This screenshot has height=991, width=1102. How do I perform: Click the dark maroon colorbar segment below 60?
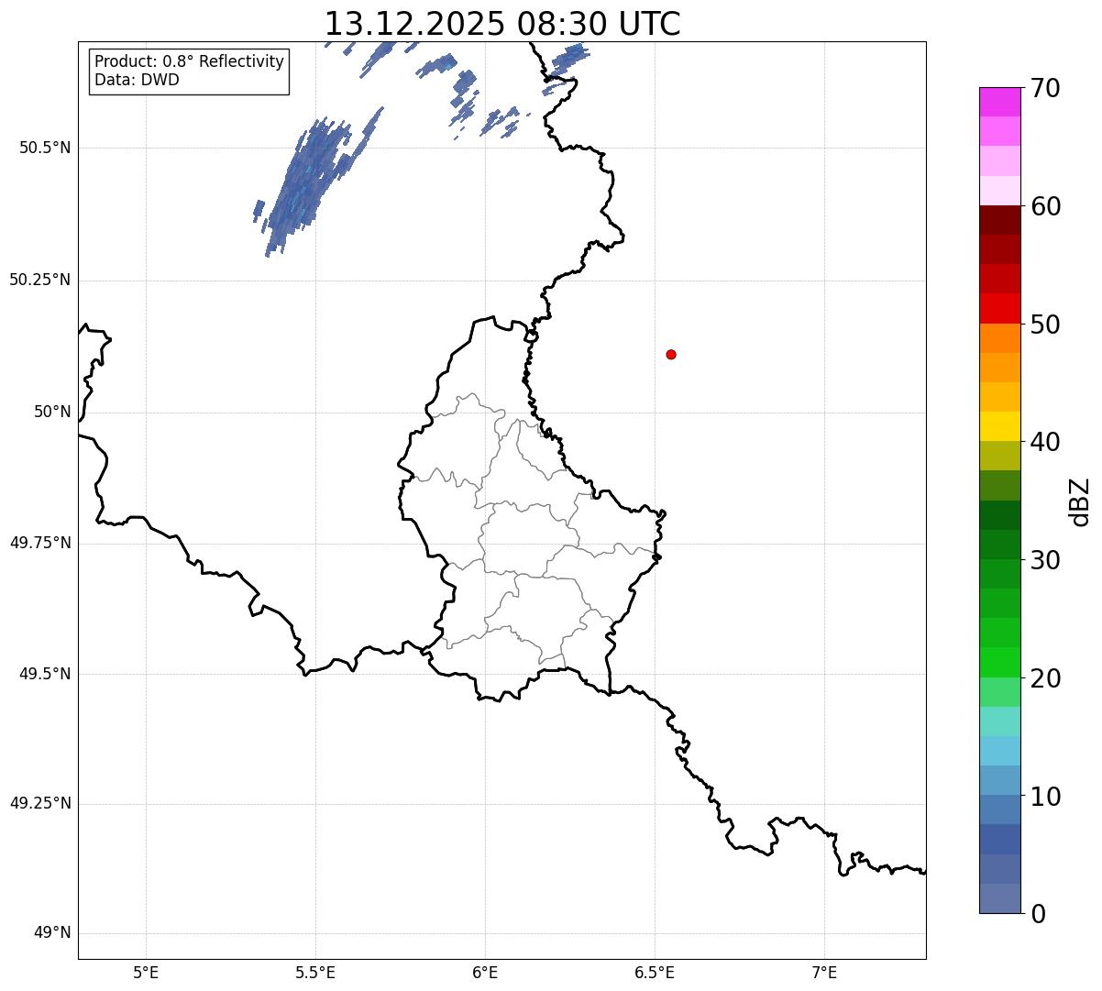[999, 220]
